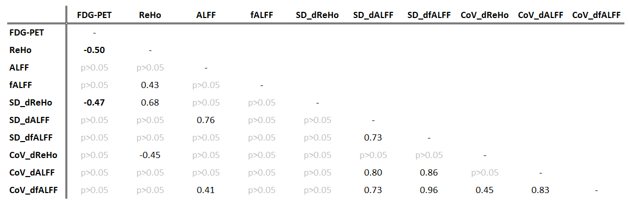Select the CoV_dfALFF column header

596,15
